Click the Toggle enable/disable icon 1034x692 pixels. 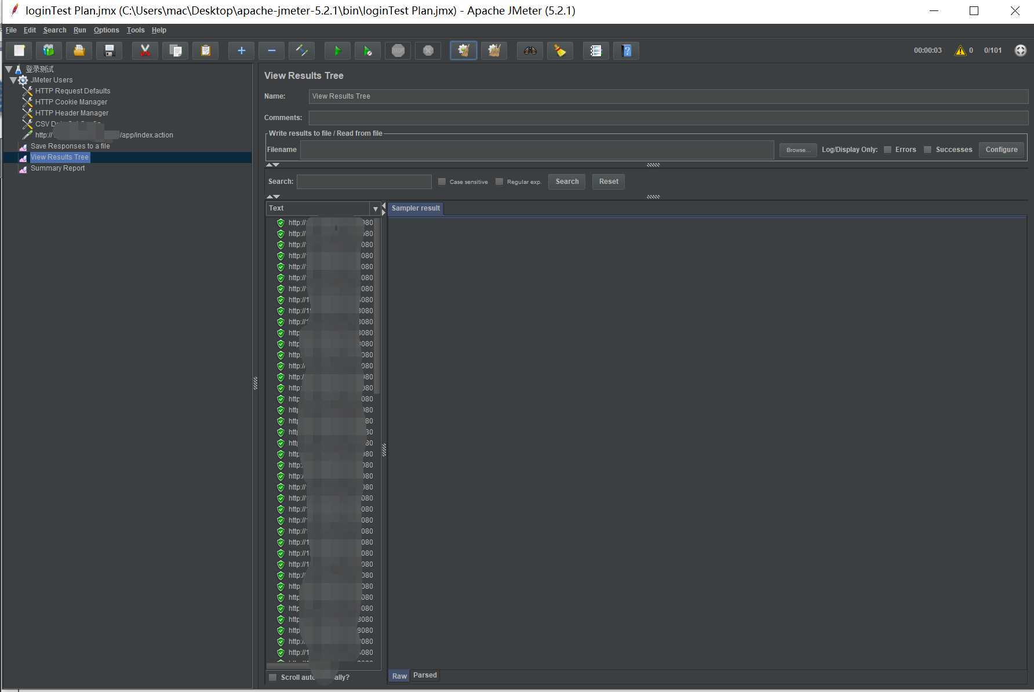coord(301,50)
